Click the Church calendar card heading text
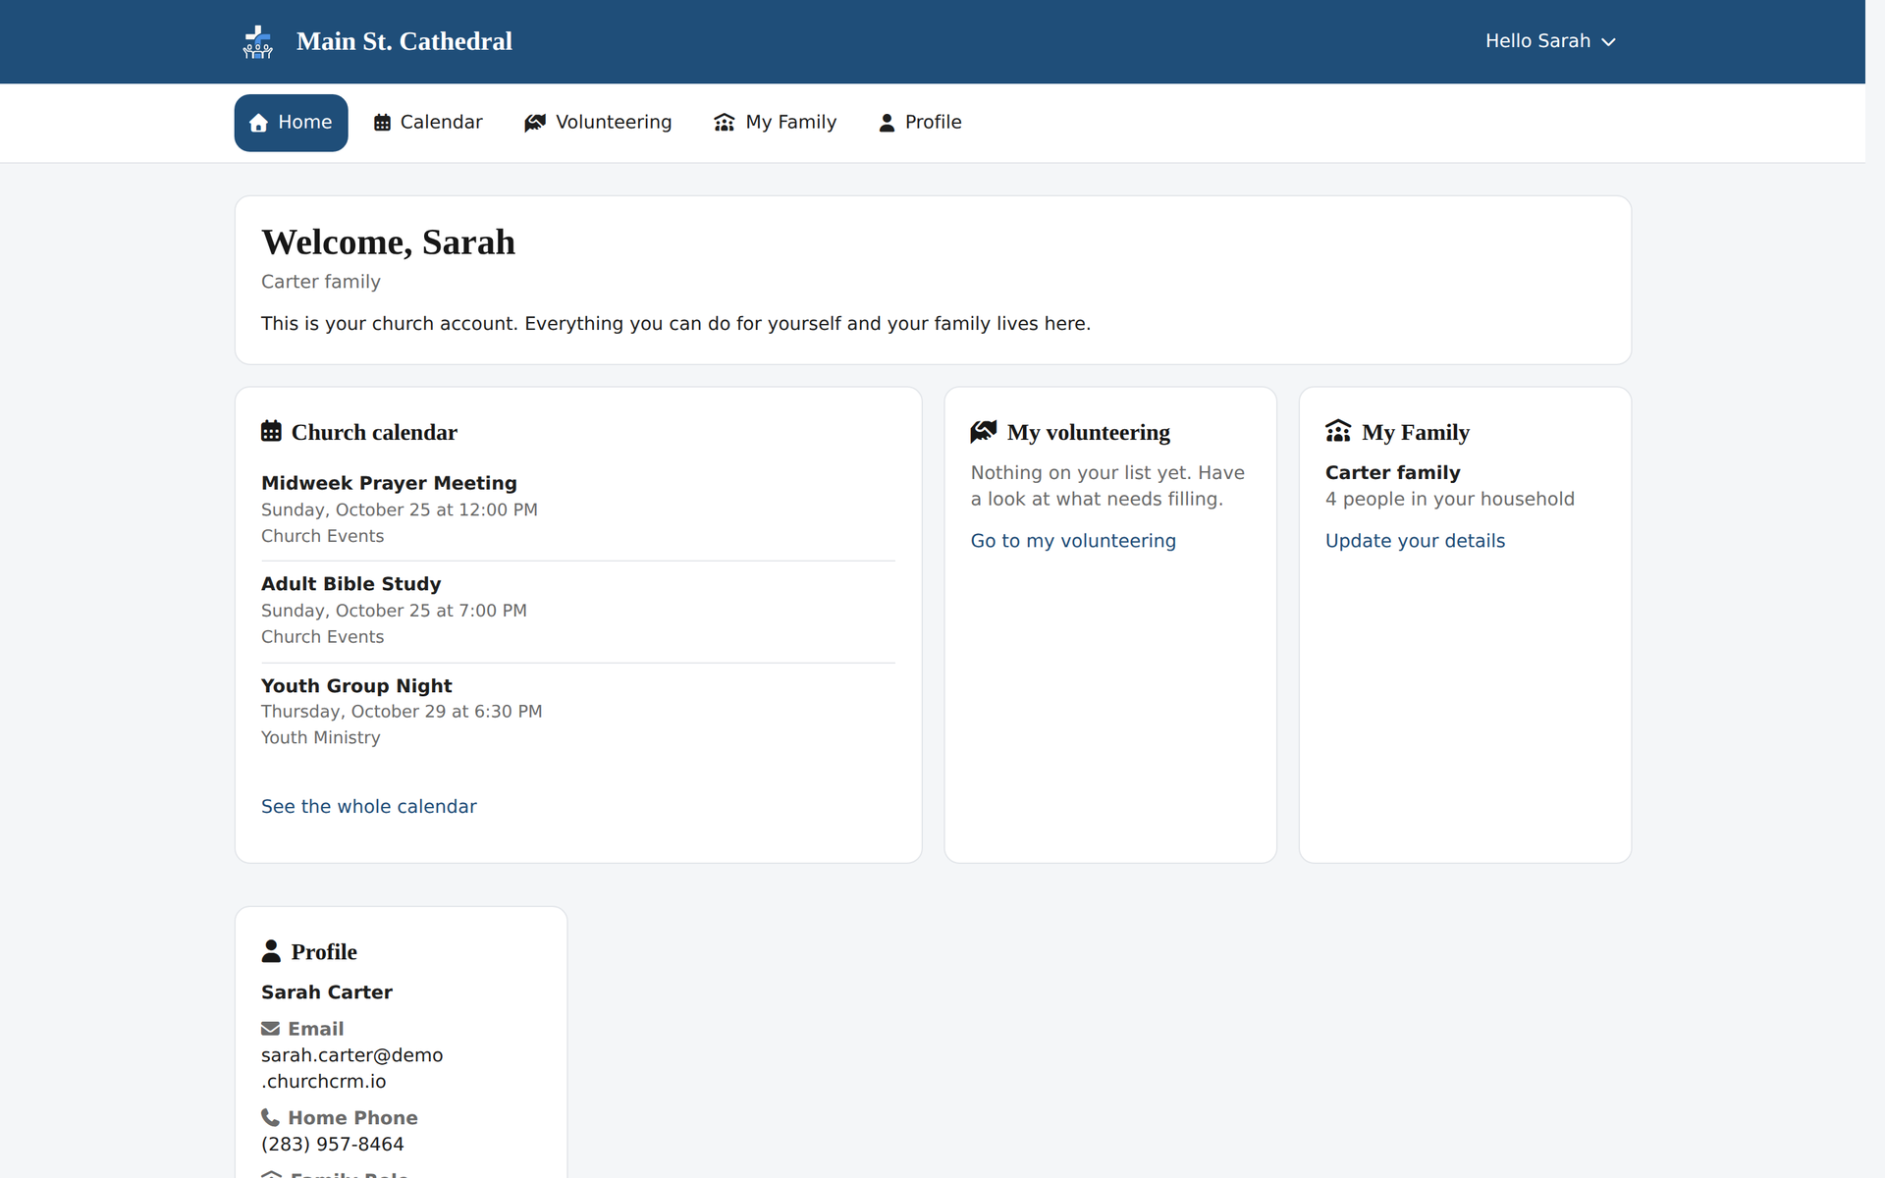This screenshot has width=1885, height=1178. pyautogui.click(x=374, y=432)
